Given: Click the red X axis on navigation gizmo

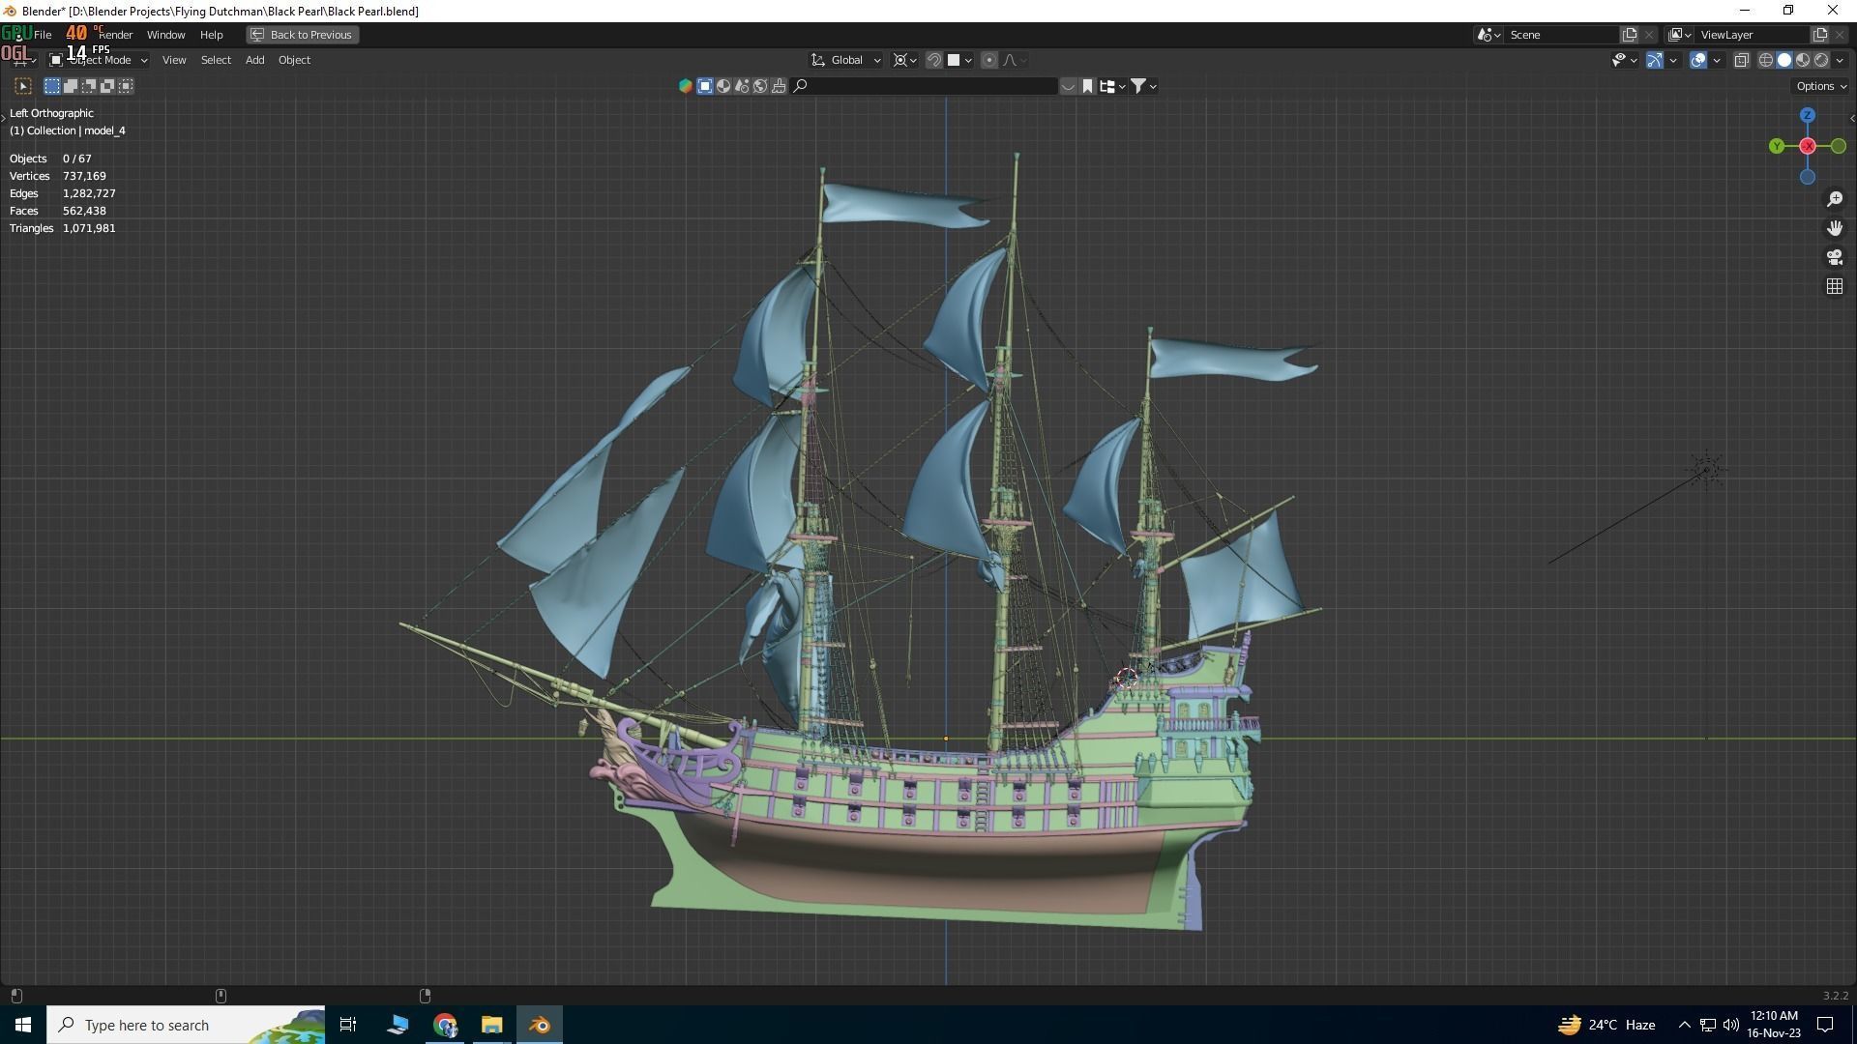Looking at the screenshot, I should click(1808, 146).
